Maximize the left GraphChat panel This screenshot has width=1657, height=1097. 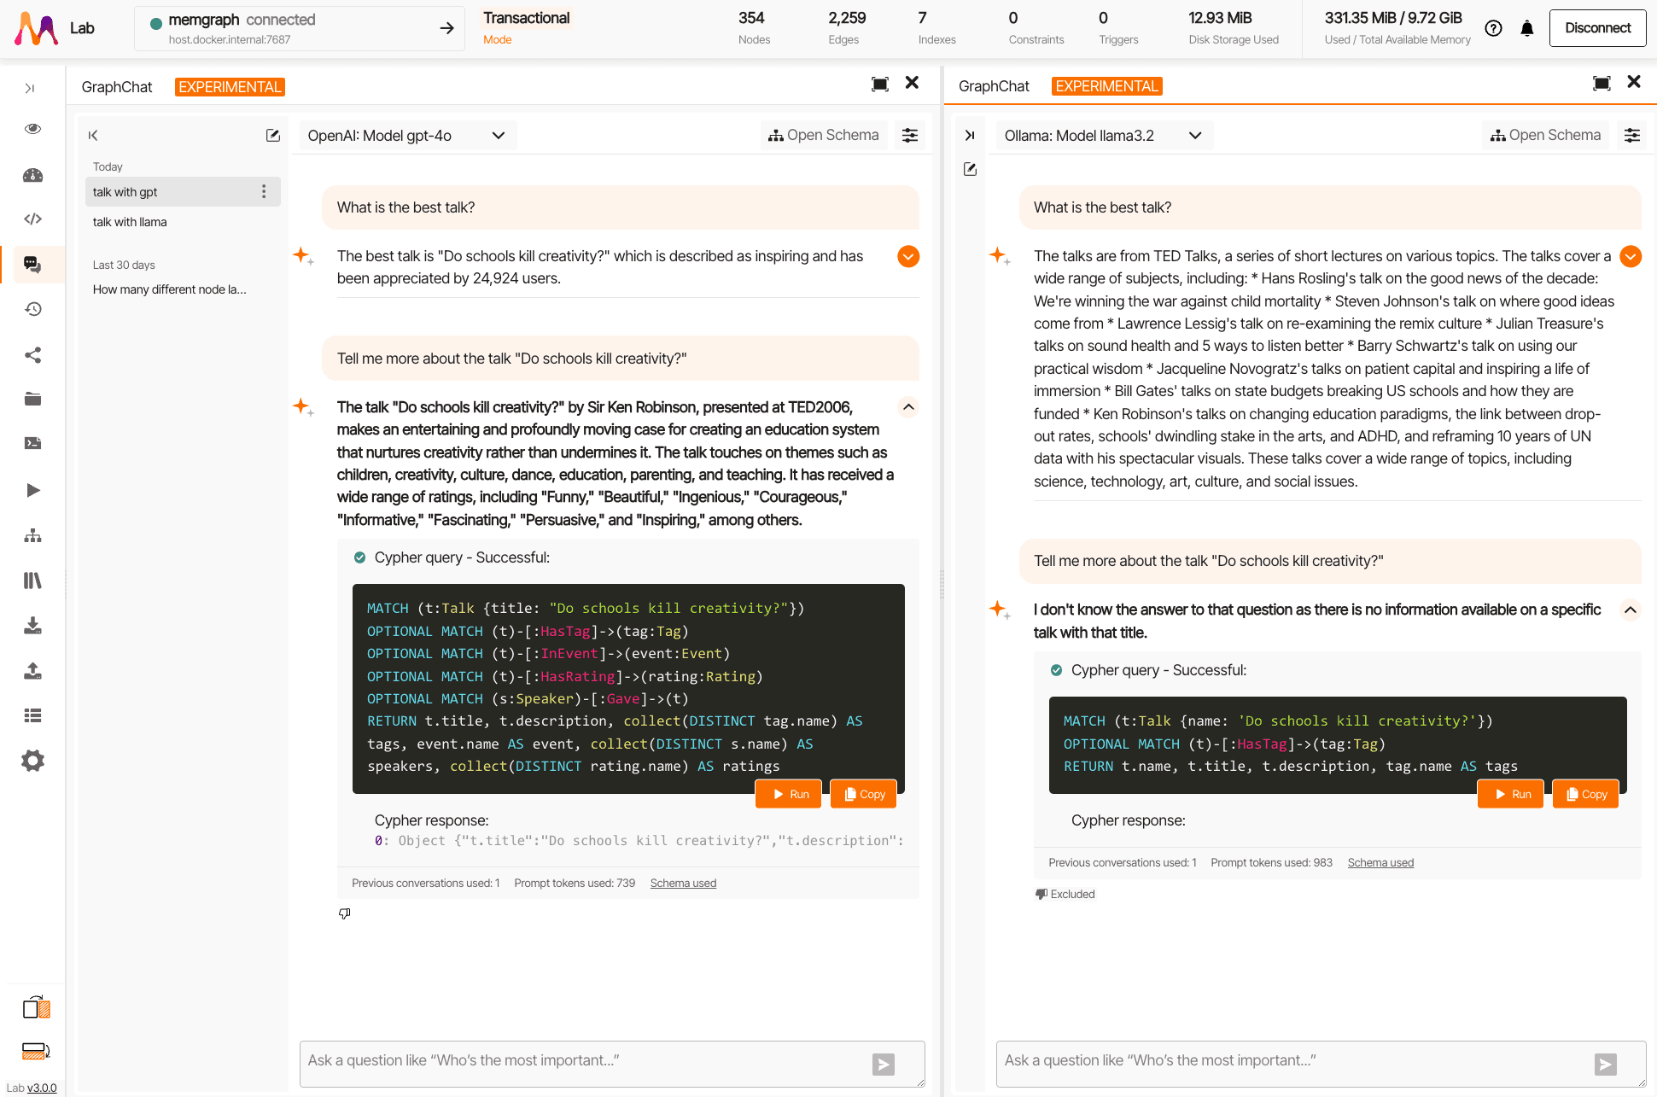(880, 84)
